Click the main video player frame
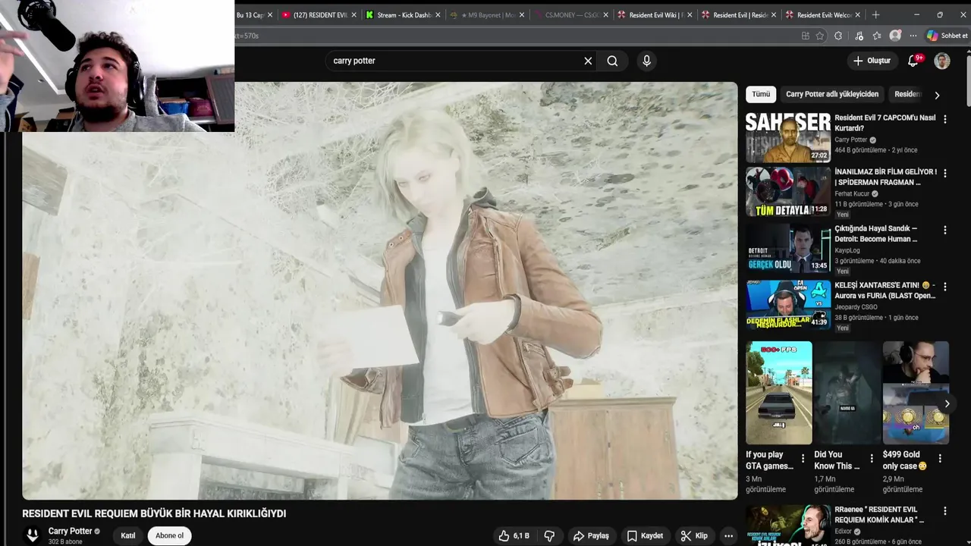Image resolution: width=971 pixels, height=546 pixels. tap(379, 290)
